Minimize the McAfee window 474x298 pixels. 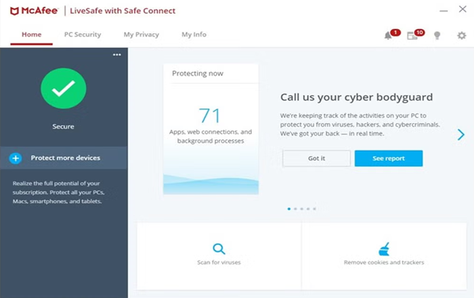(x=444, y=11)
